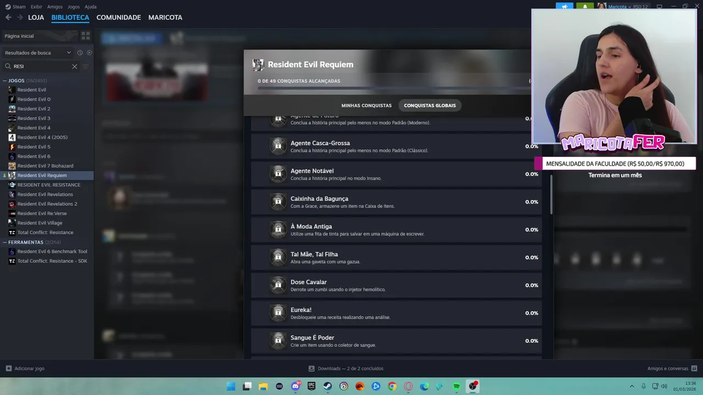Screen dimensions: 703x395
Task: Open the Ajuda menu
Action: [91, 7]
